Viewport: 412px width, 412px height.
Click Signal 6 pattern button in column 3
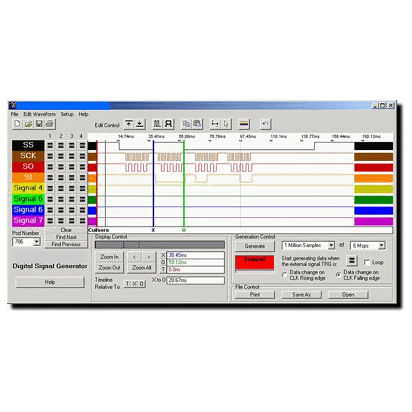(72, 210)
